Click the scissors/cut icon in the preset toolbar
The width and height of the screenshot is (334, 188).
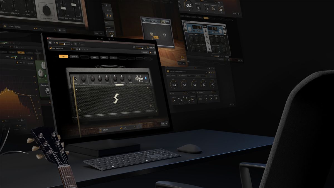(82, 49)
